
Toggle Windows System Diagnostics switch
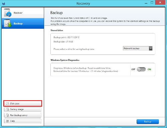[141, 69]
